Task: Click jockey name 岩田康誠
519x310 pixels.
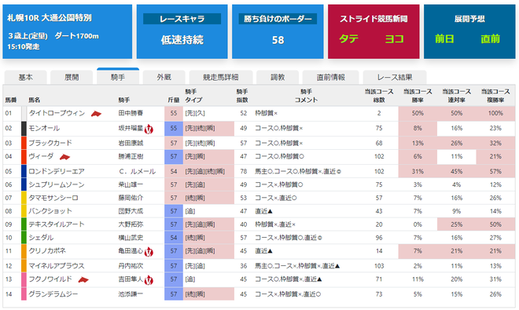Action: 131,143
